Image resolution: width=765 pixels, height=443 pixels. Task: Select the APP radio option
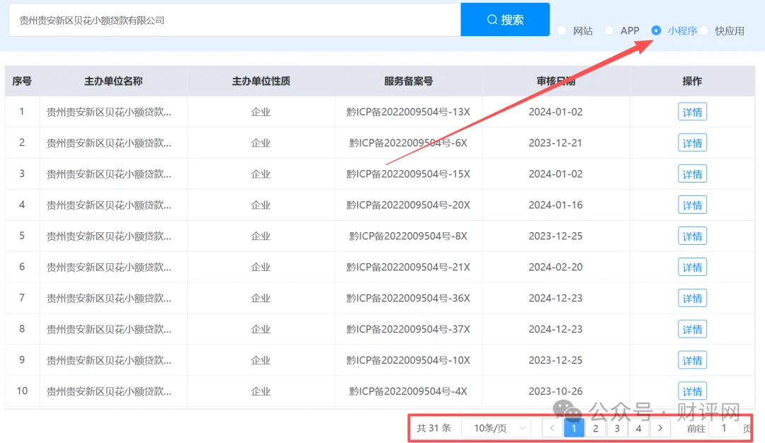tap(609, 30)
